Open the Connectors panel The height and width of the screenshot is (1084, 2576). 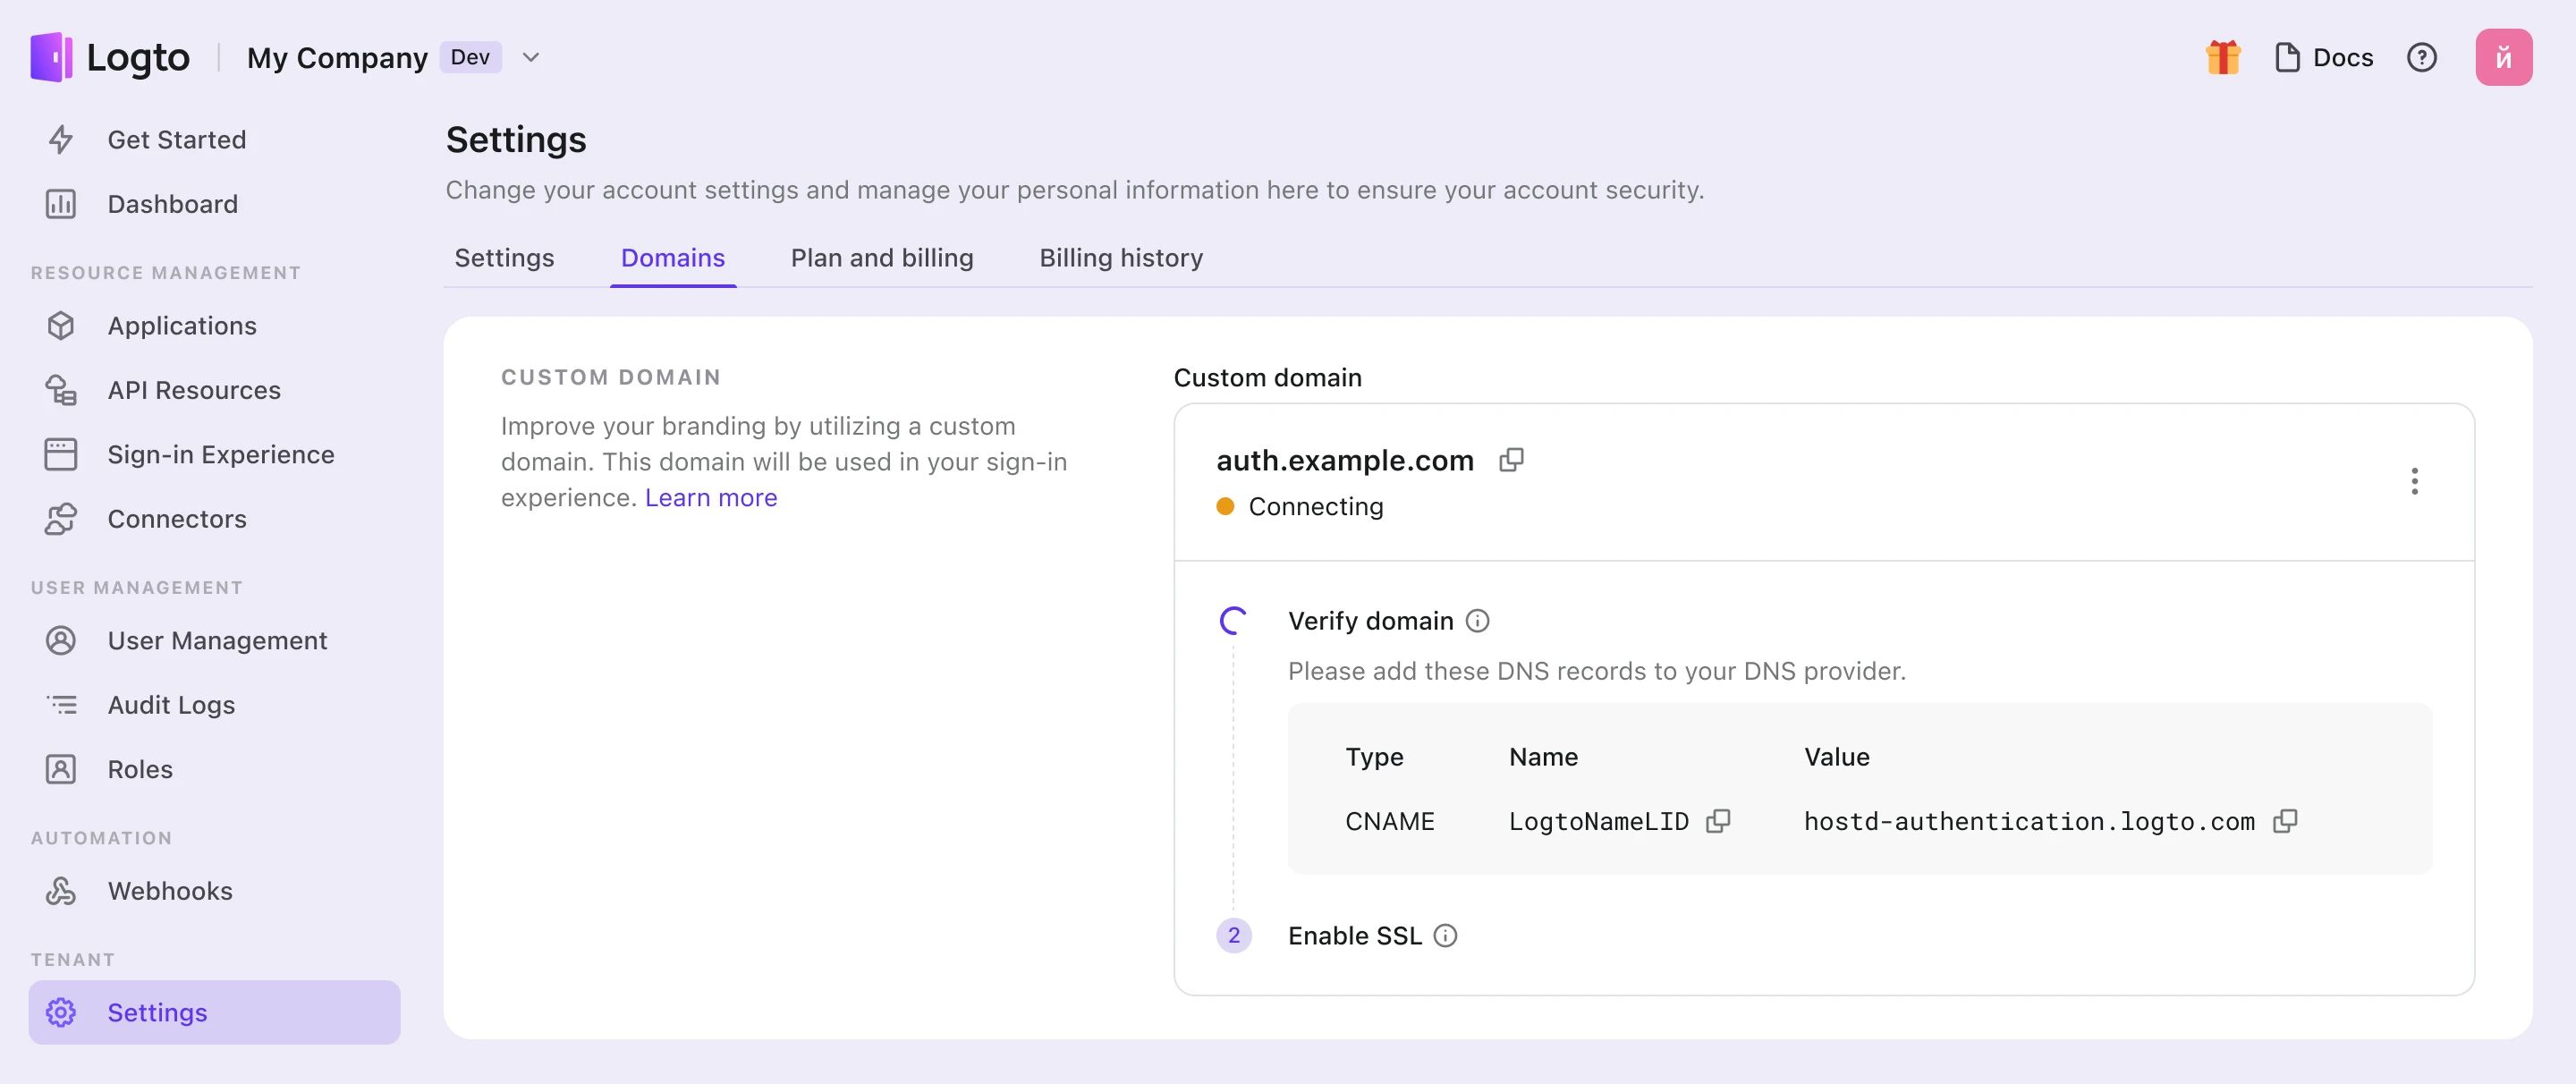(x=176, y=519)
